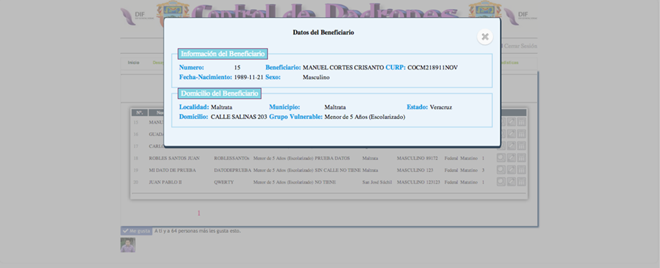Click the address CALLE SALINAS 203
The image size is (660, 268).
click(x=239, y=117)
